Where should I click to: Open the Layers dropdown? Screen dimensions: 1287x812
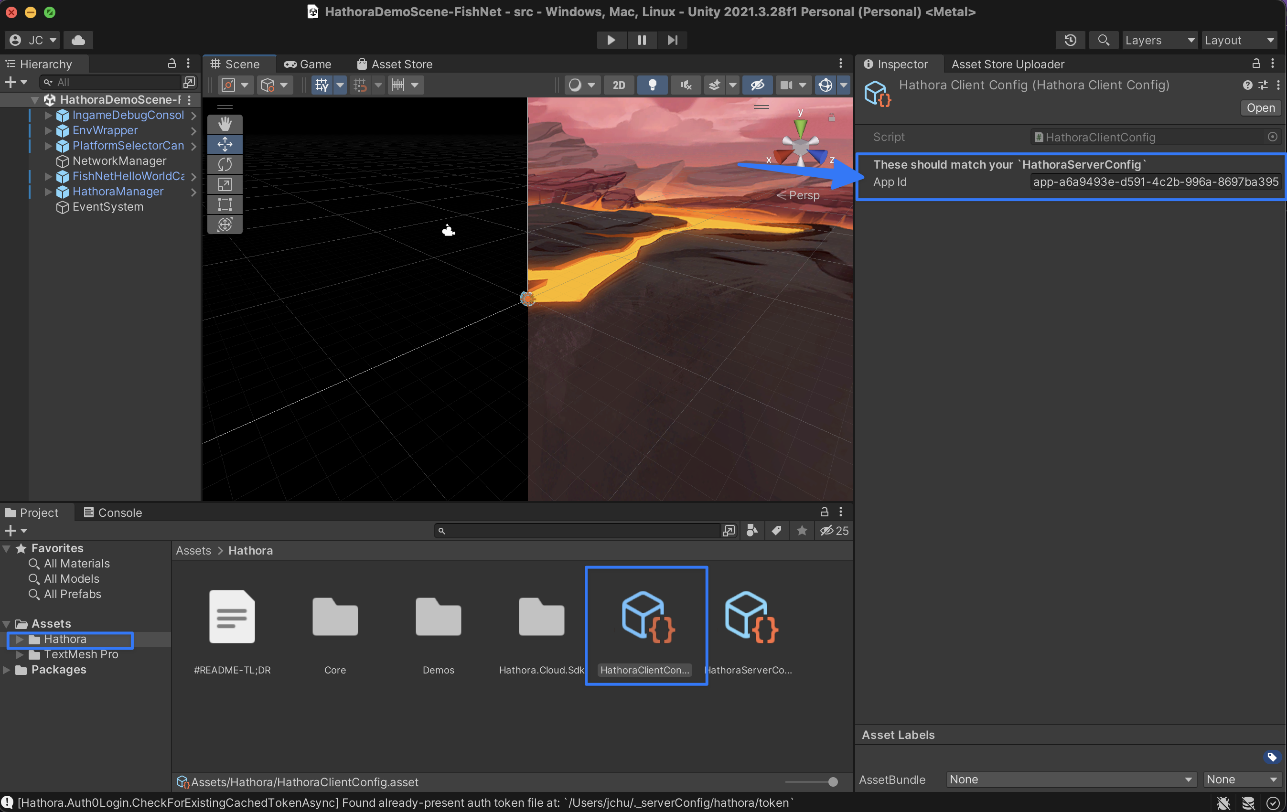click(1159, 40)
